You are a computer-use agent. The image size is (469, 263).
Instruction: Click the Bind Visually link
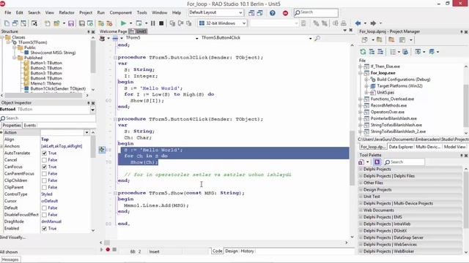click(x=12, y=237)
